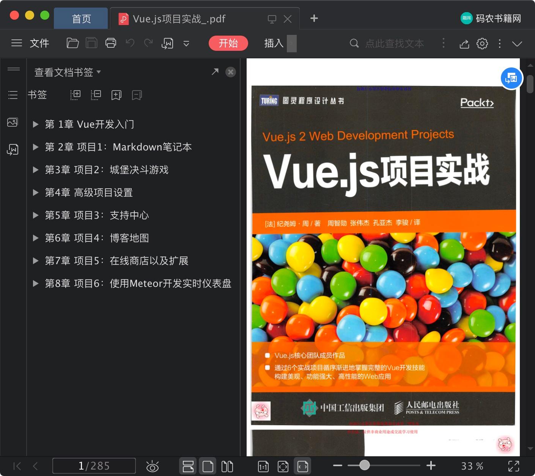The image size is (535, 476).
Task: Toggle single page view
Action: (x=208, y=466)
